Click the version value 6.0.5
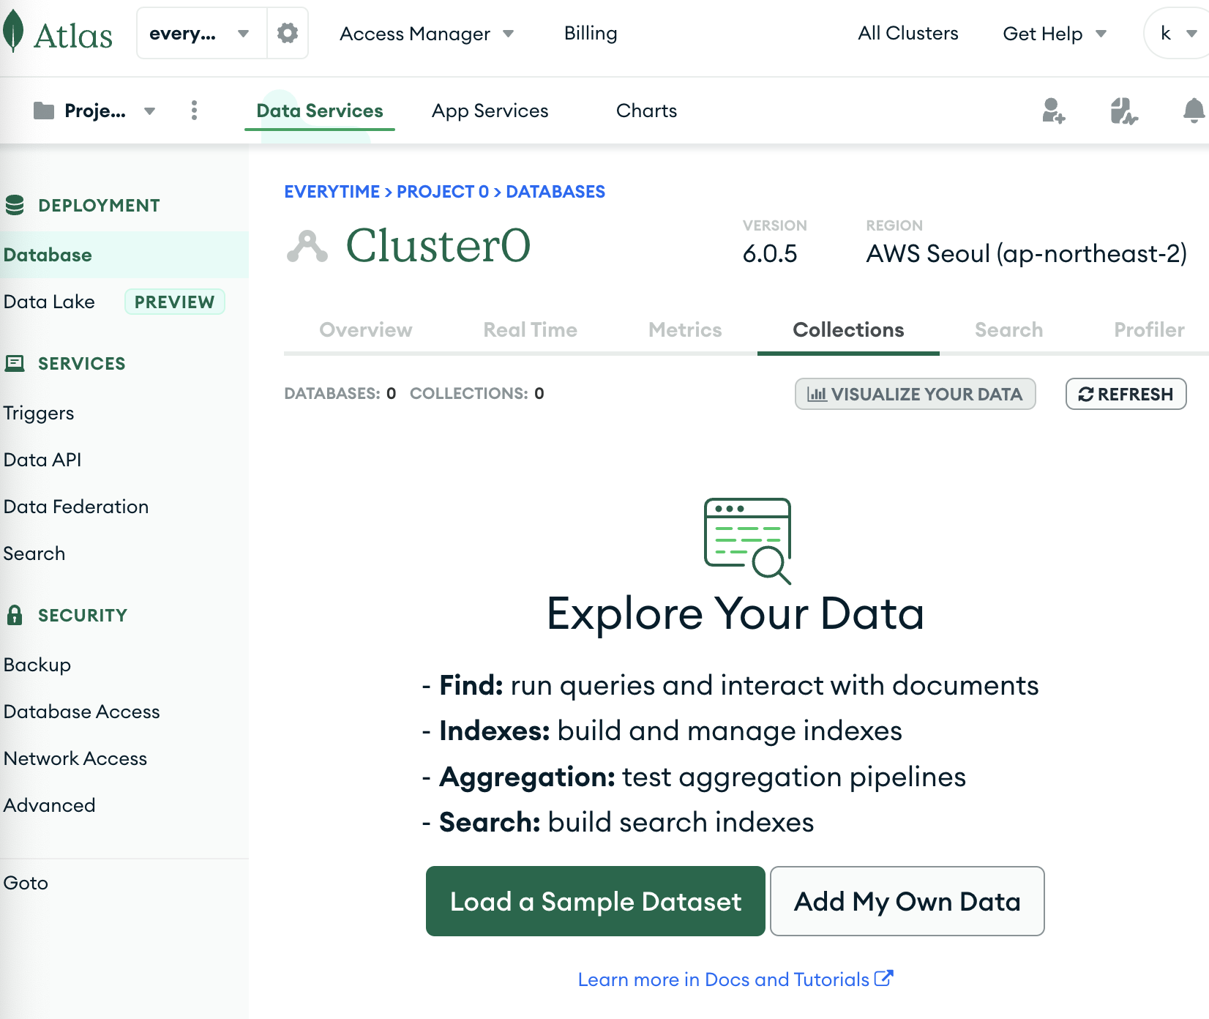1209x1019 pixels. tap(770, 254)
